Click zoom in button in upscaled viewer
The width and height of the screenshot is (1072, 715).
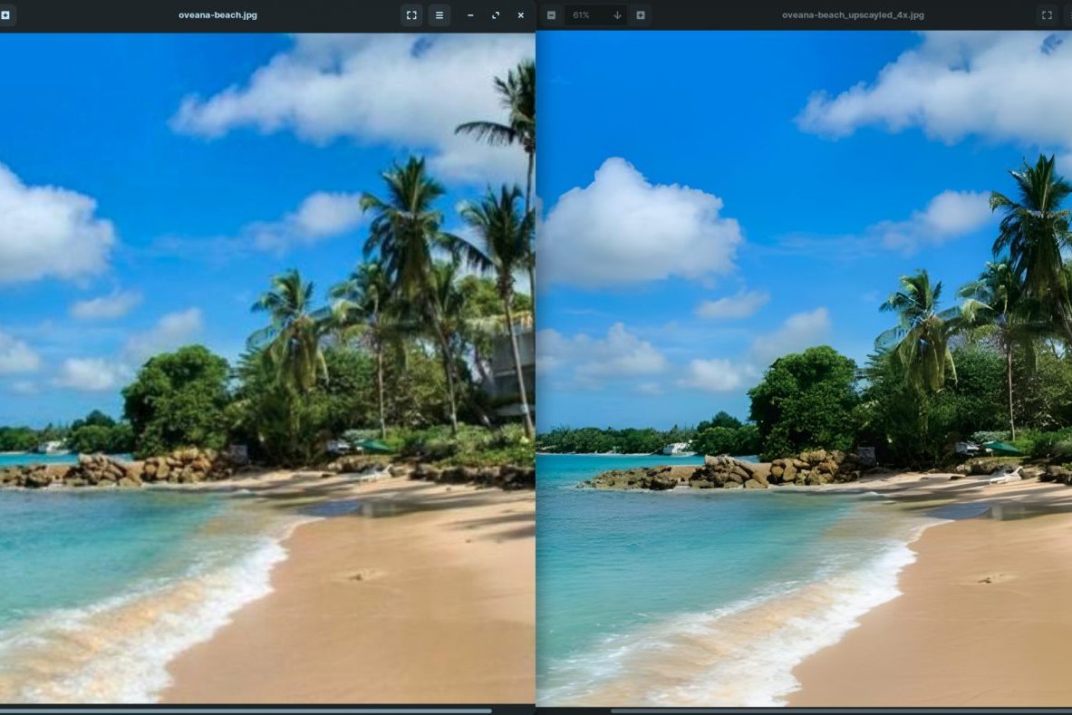coord(640,15)
